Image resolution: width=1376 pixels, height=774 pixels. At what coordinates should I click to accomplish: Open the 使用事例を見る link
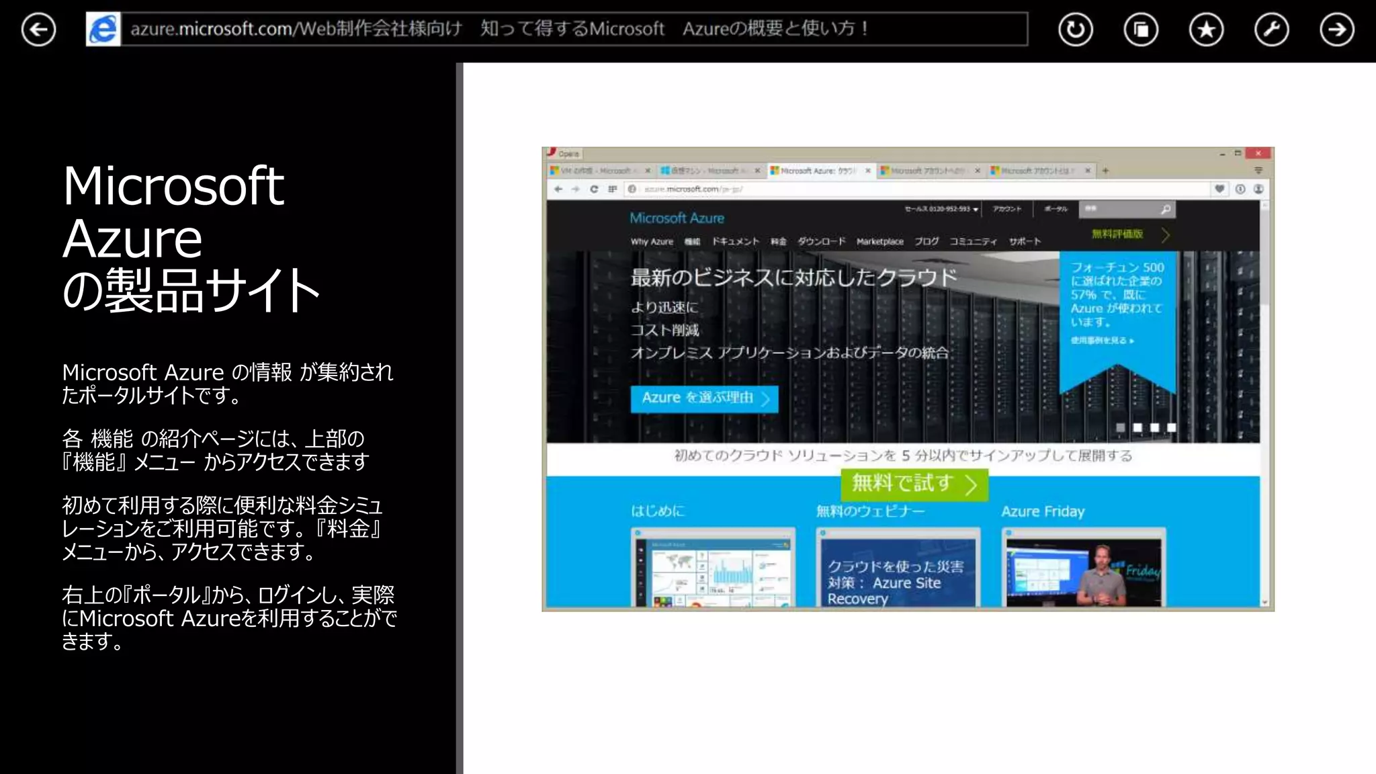pyautogui.click(x=1102, y=341)
